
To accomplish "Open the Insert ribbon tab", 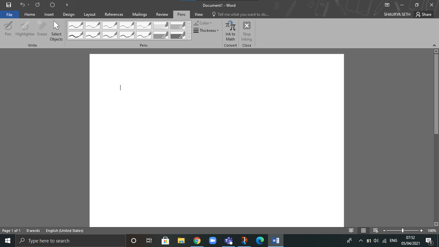I will [49, 14].
